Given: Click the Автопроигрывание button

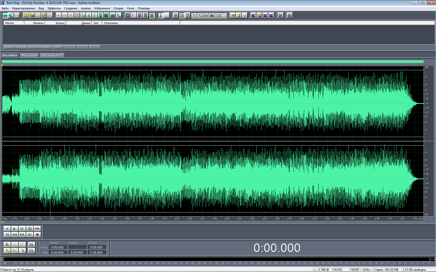Looking at the screenshot, I should 40,47.
